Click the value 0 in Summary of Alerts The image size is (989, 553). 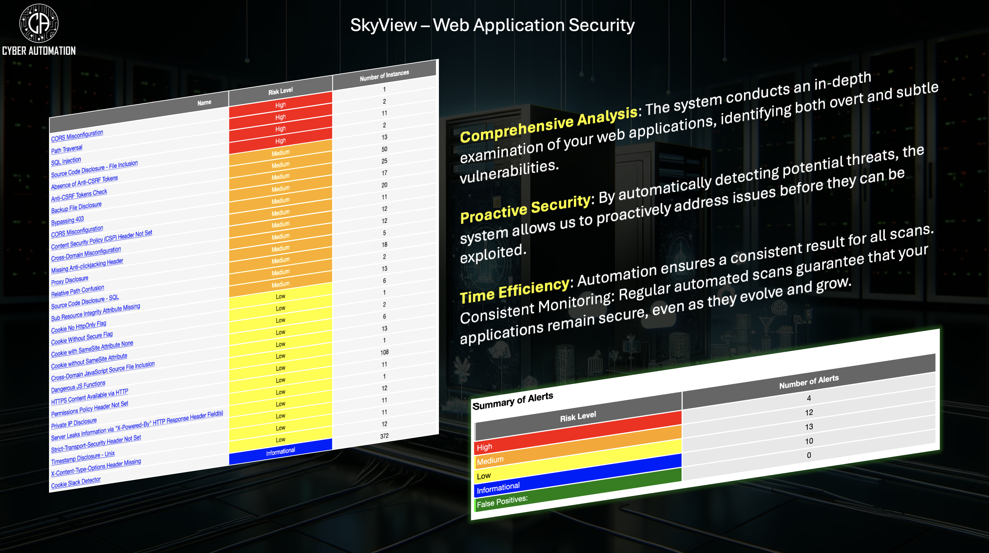(809, 455)
